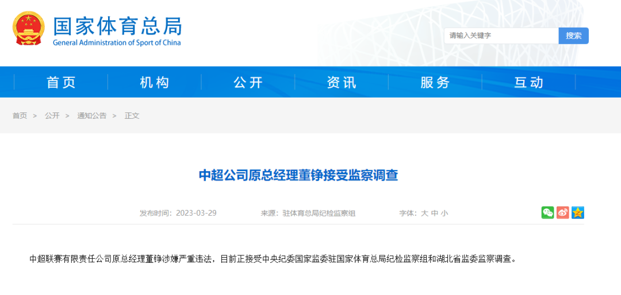Open the 机构 navigation menu
Image resolution: width=621 pixels, height=295 pixels.
155,82
